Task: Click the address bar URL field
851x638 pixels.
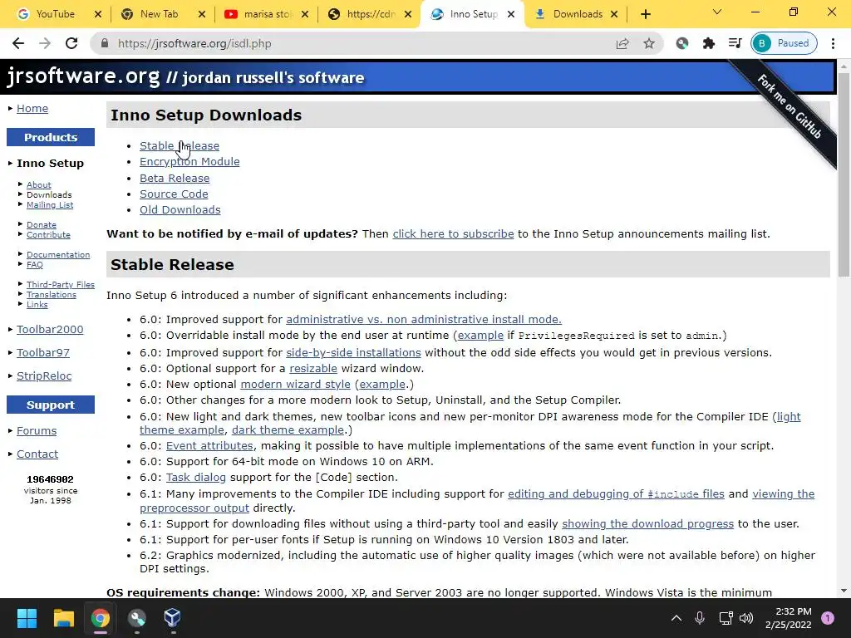Action: point(358,43)
